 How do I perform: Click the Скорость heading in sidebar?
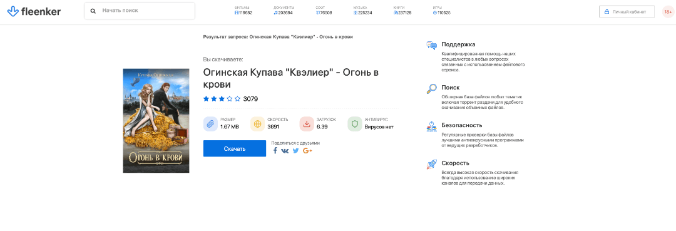(x=455, y=163)
